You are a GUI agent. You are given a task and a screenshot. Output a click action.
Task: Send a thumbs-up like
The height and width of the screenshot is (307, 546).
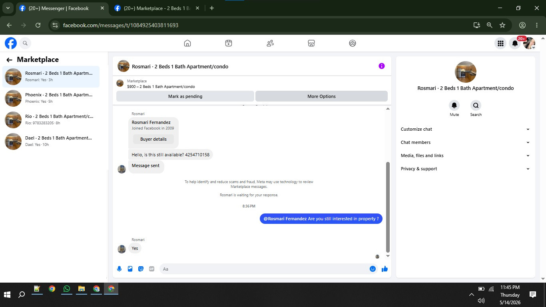coord(385,269)
